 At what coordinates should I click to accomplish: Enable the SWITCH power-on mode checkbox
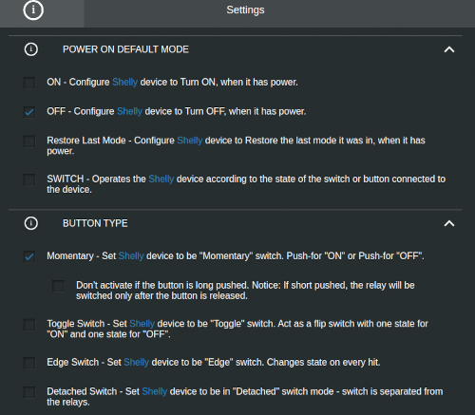pos(29,179)
